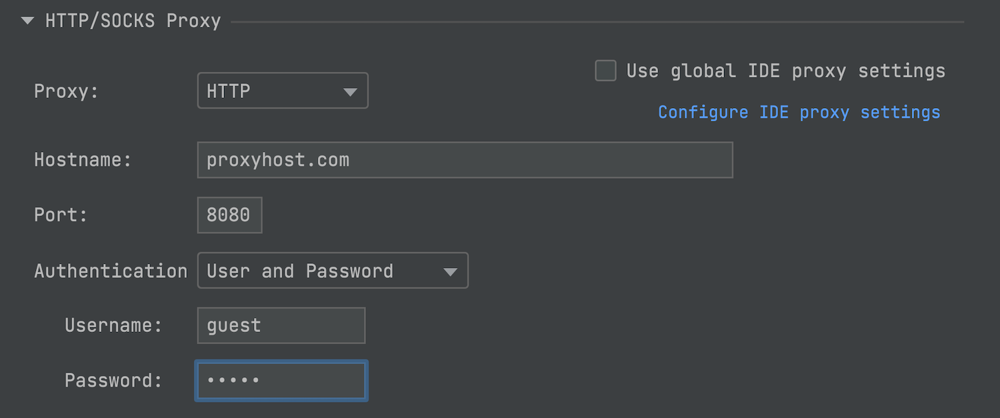Click into the Port field showing 8080
The width and height of the screenshot is (1000, 418).
229,215
